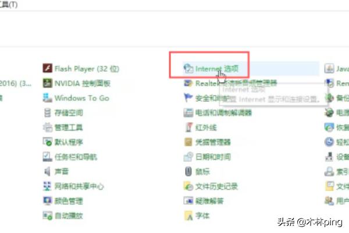This screenshot has height=233, width=349.
Task: Open 自动播放 icon
Action: tap(48, 216)
